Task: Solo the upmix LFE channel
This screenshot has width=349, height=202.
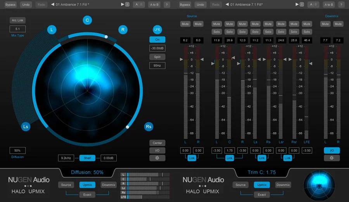Action: (x=307, y=32)
